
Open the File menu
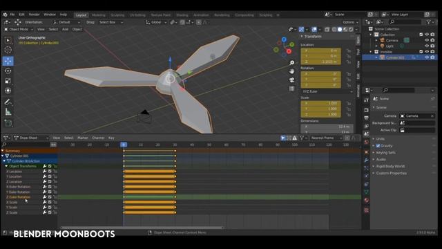click(x=12, y=15)
